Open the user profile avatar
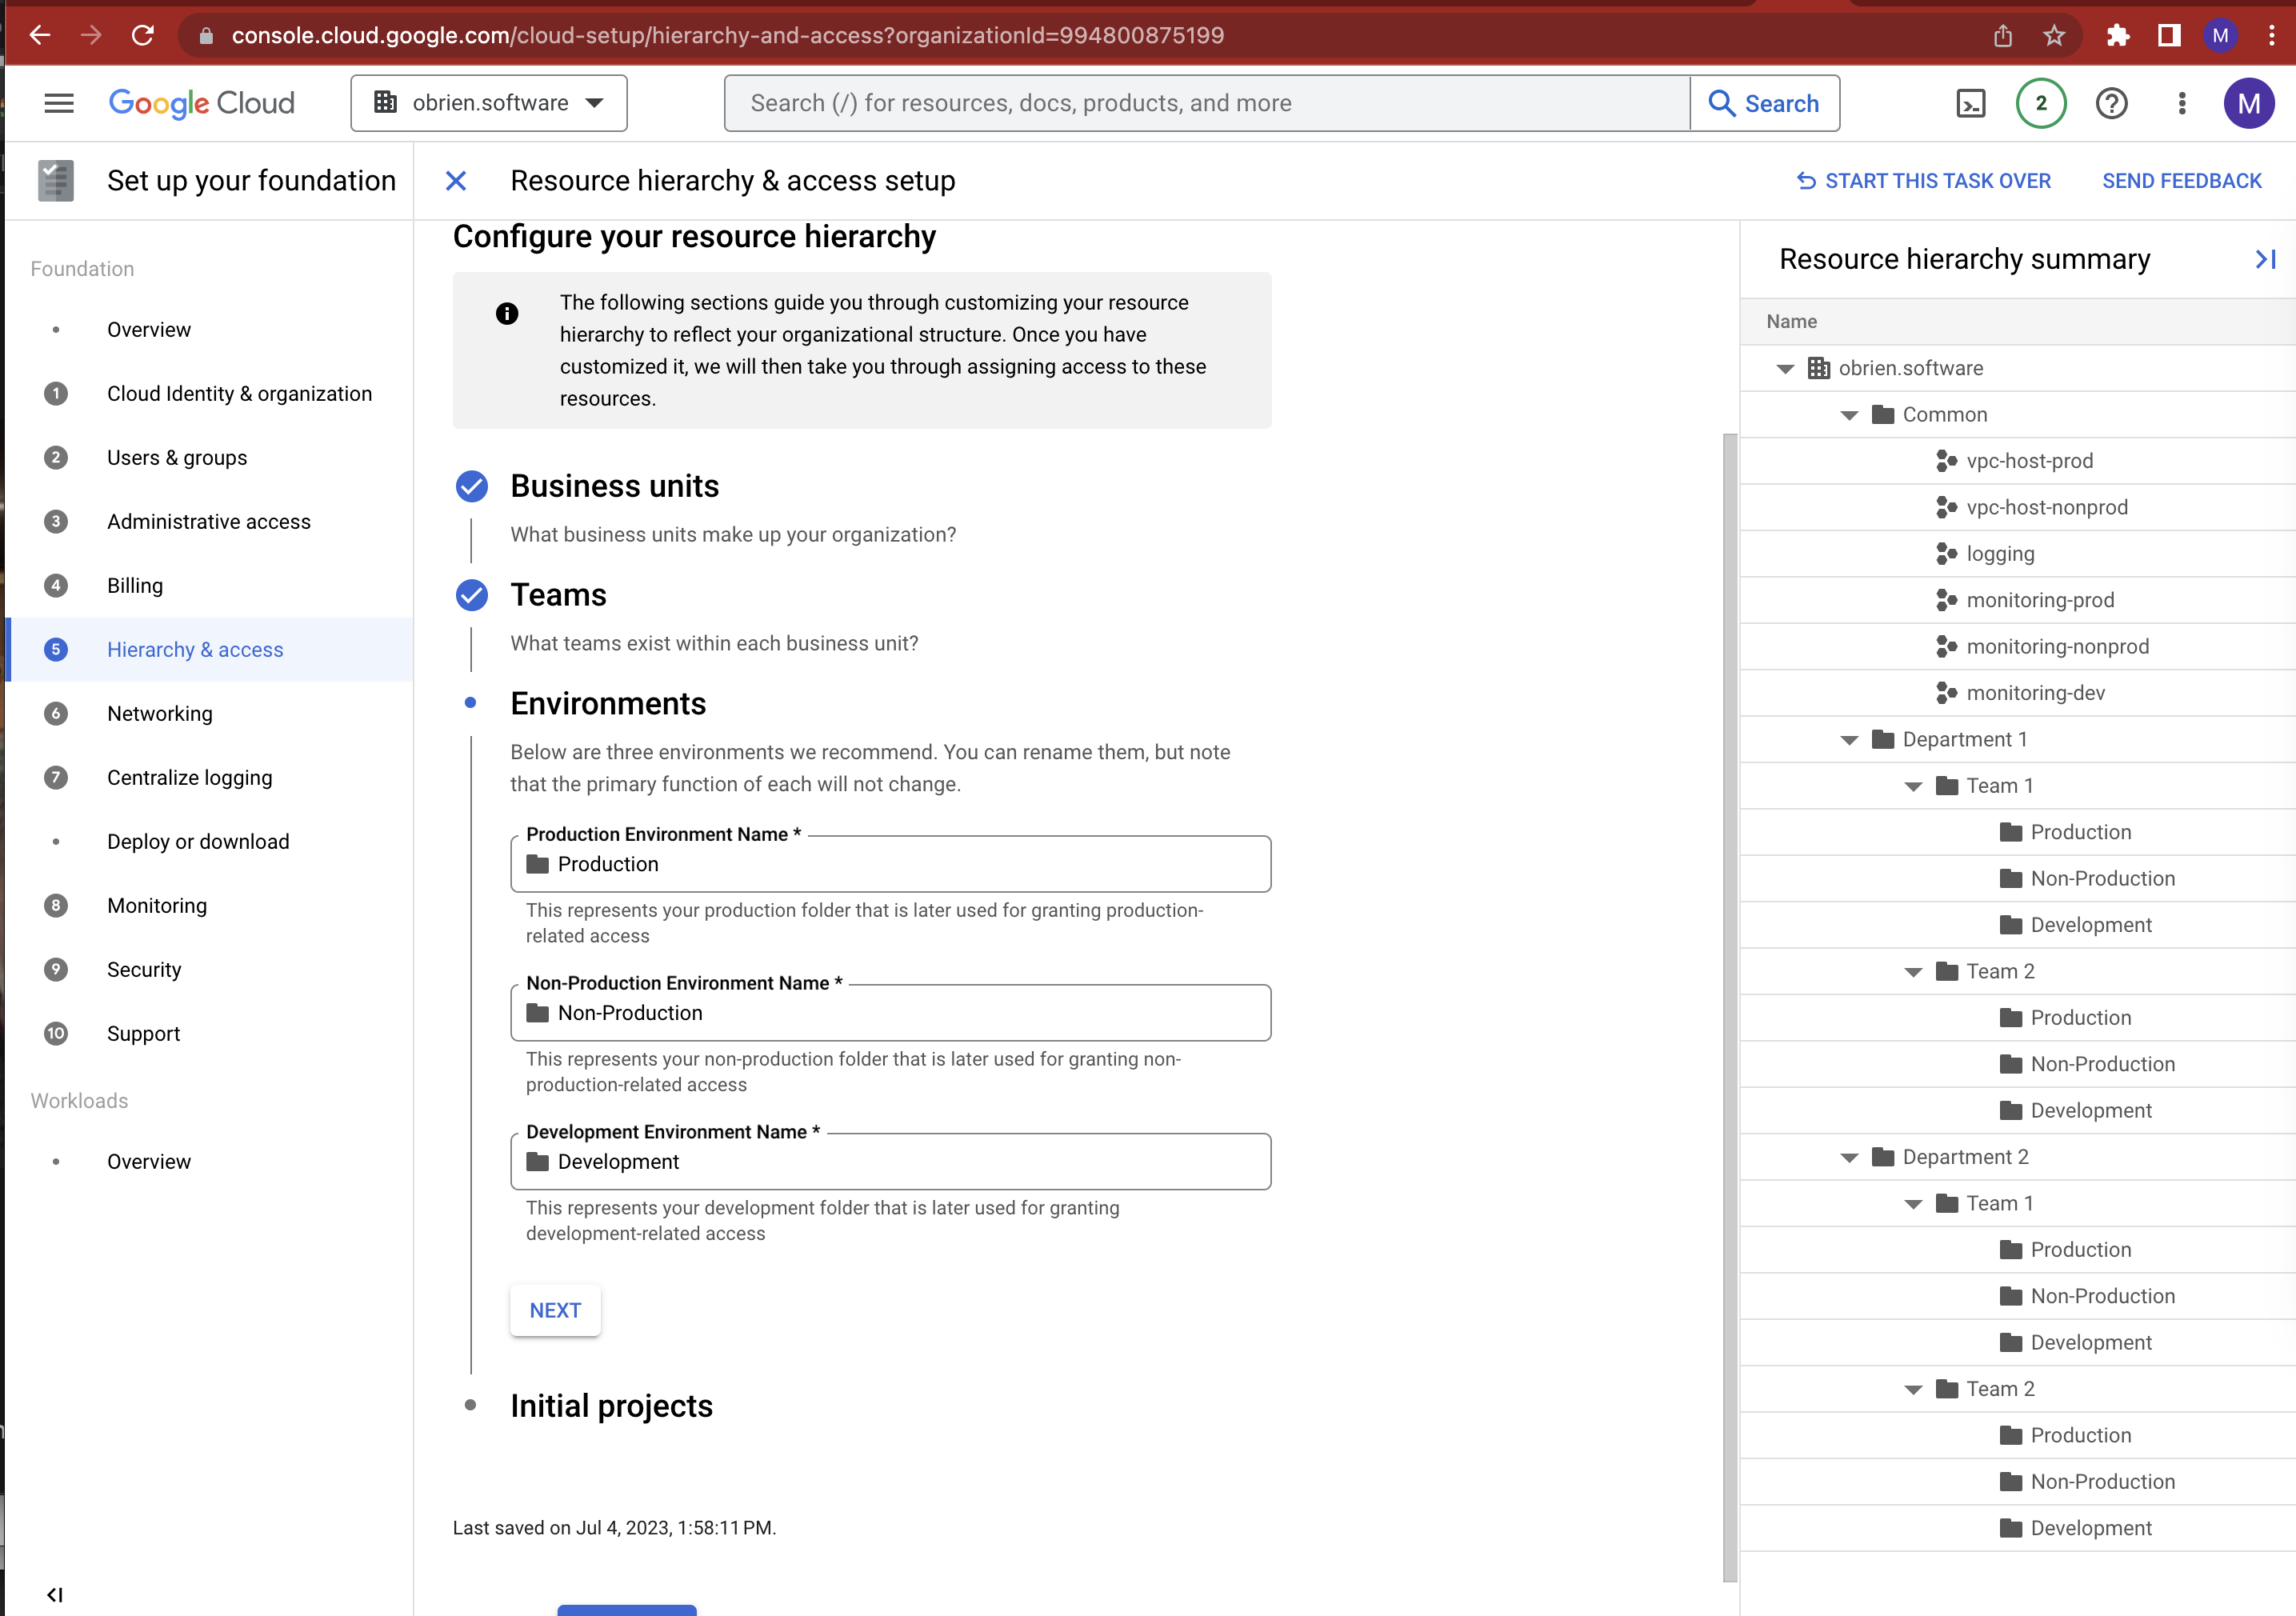The height and width of the screenshot is (1616, 2296). pyautogui.click(x=2249, y=103)
